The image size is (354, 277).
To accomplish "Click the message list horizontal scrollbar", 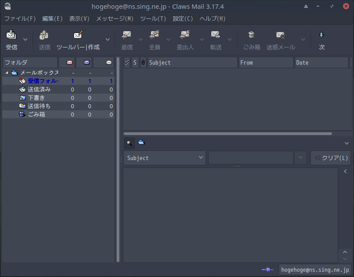I will point(228,134).
